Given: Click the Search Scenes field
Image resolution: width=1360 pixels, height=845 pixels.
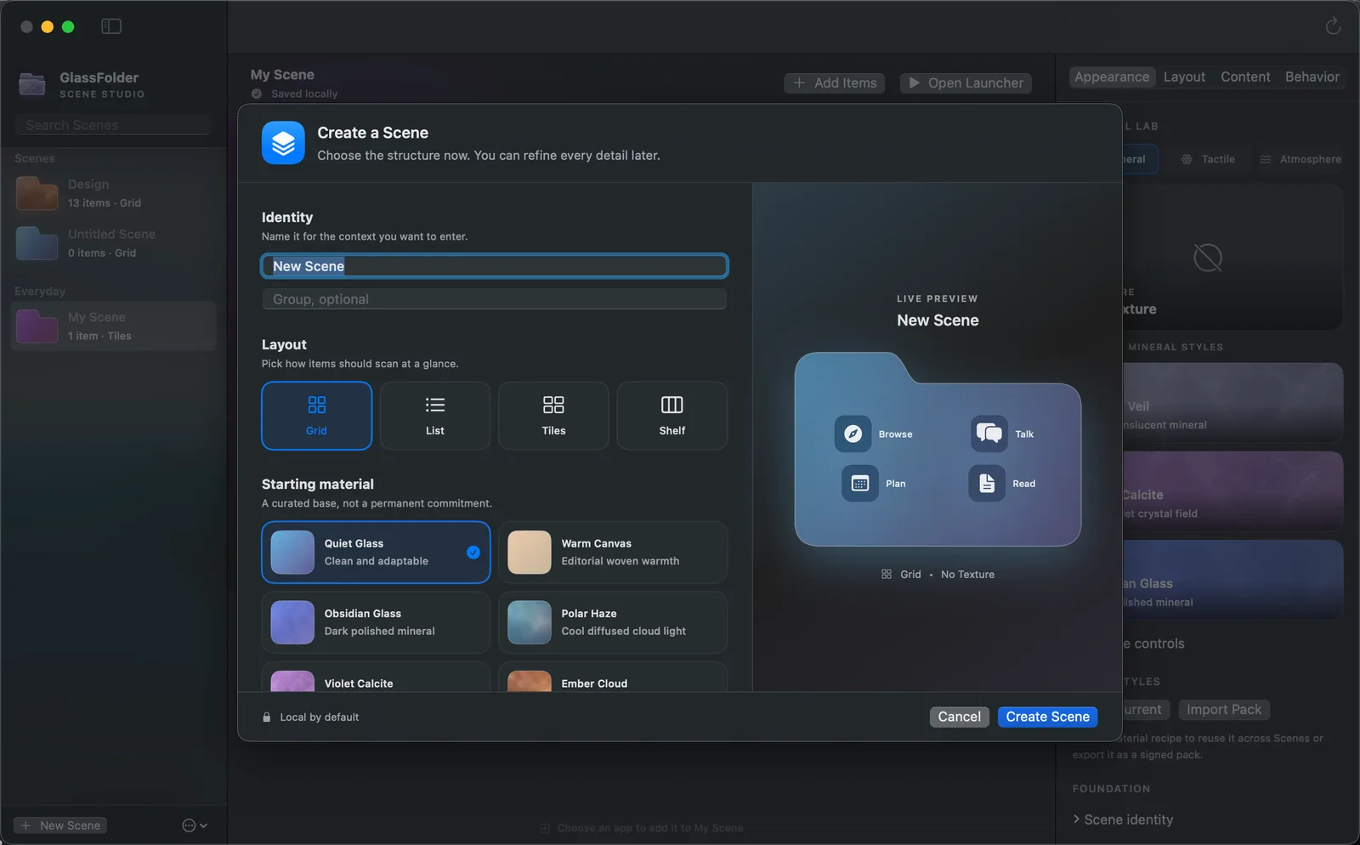Looking at the screenshot, I should point(112,125).
